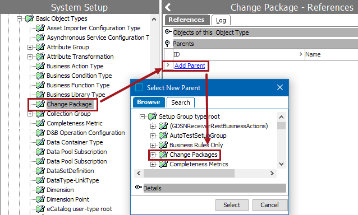Collapse the Basic Object Types node
The width and height of the screenshot is (358, 215).
click(x=20, y=18)
